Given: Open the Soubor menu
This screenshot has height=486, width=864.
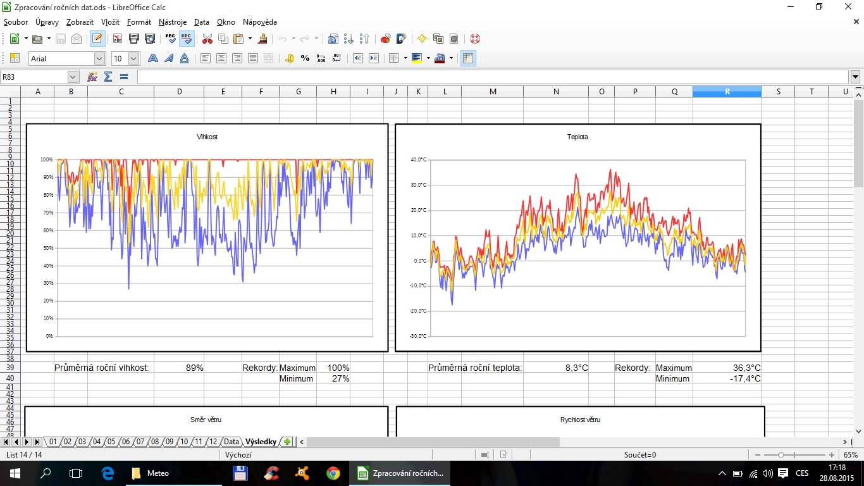Looking at the screenshot, I should click(x=16, y=22).
